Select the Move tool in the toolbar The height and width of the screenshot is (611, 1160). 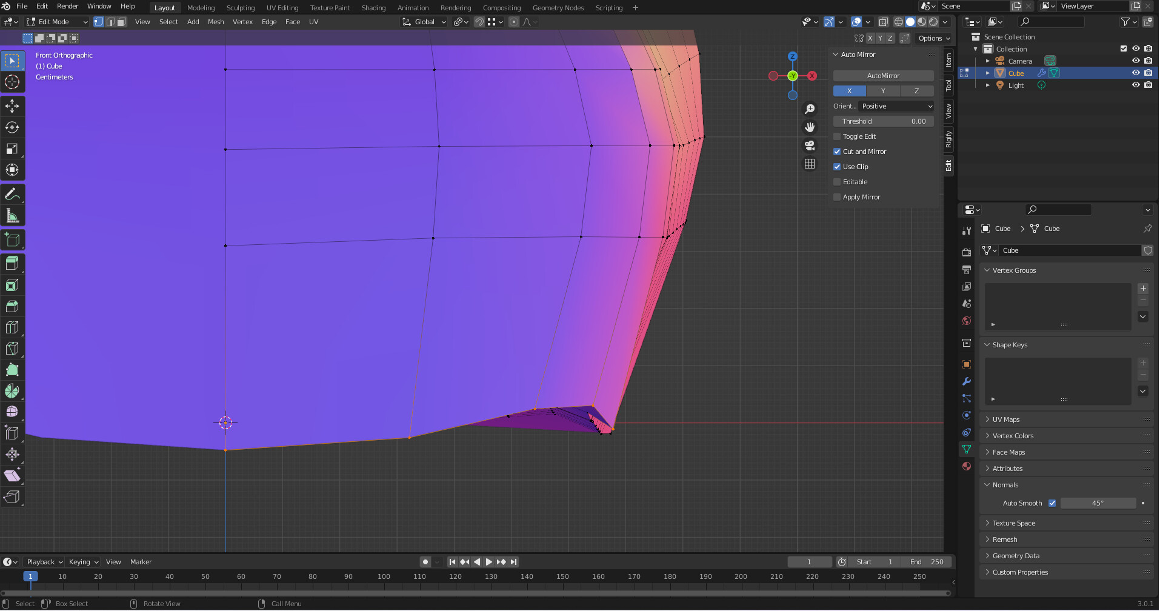[x=12, y=106]
